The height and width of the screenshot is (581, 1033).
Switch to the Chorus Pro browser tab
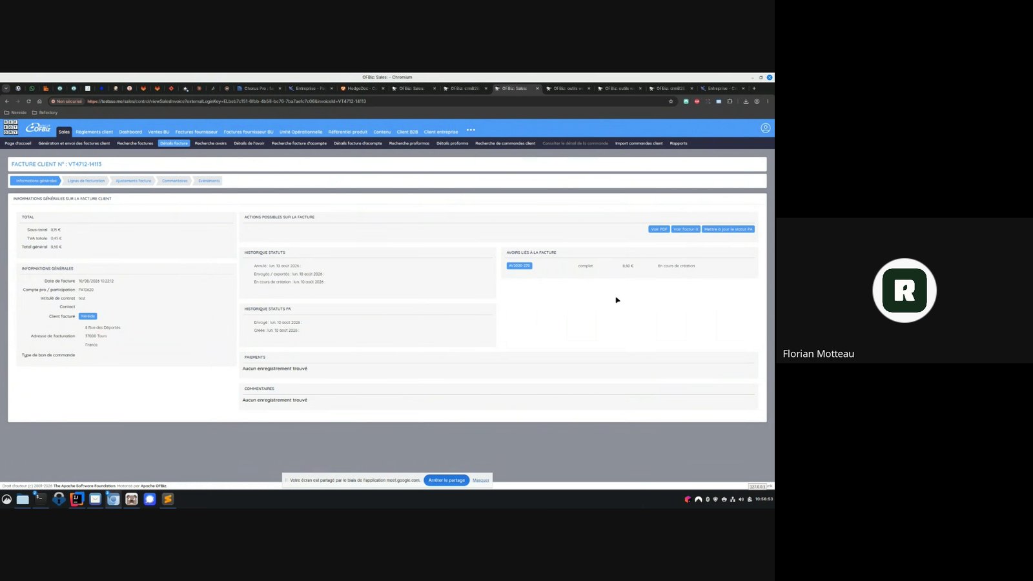pyautogui.click(x=259, y=88)
